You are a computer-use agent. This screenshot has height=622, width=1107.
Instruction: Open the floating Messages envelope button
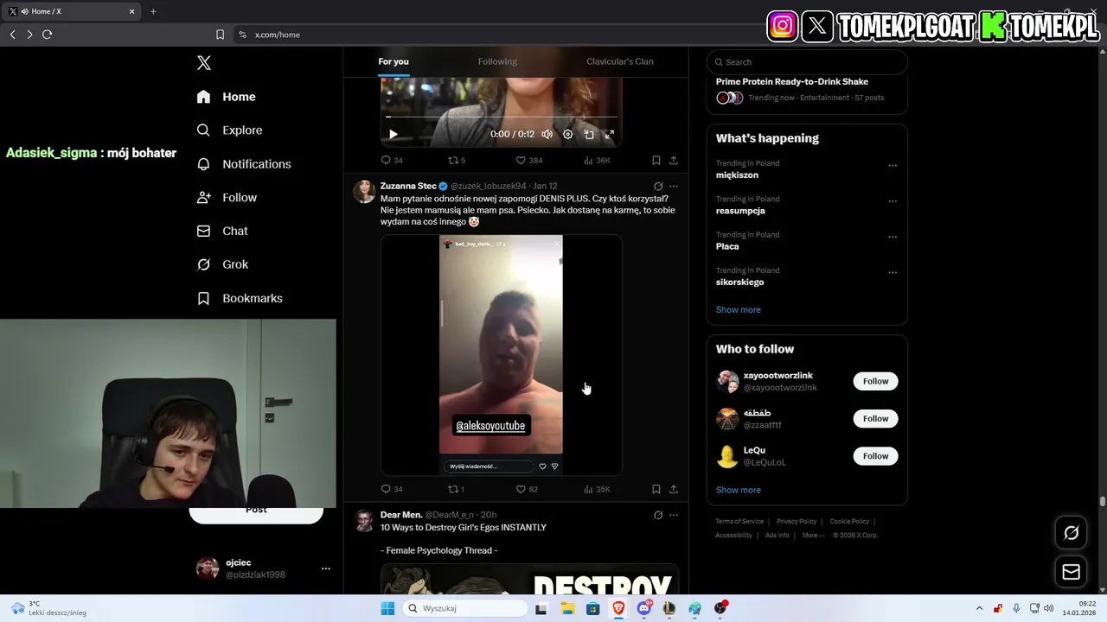[1071, 572]
